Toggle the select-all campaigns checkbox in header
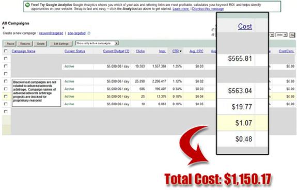This screenshot has height=195, width=297. click(6, 51)
